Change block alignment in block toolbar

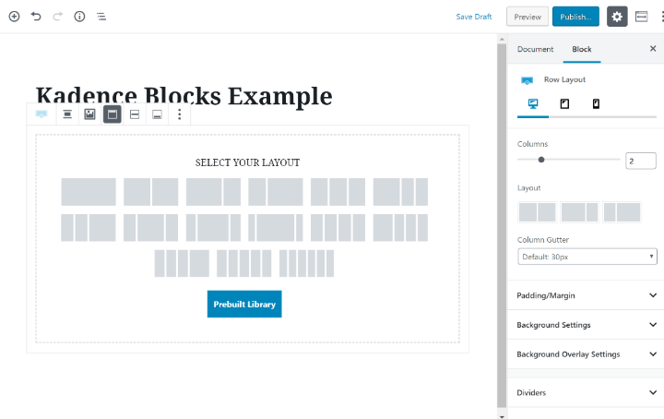pos(67,114)
